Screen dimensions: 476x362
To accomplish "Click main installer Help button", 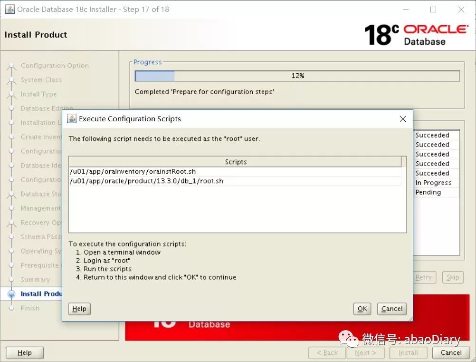I will 25,352.
